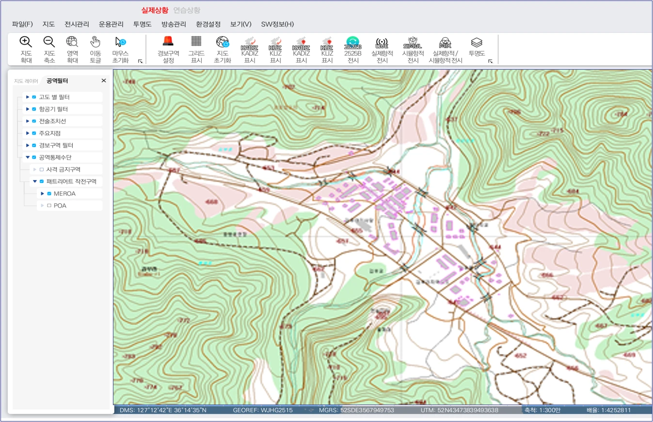This screenshot has width=653, height=422.
Task: Open the map tools group launcher arrow
Action: tap(140, 61)
